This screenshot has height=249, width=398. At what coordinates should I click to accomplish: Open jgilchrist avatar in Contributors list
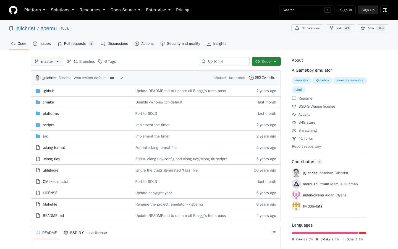(296, 173)
